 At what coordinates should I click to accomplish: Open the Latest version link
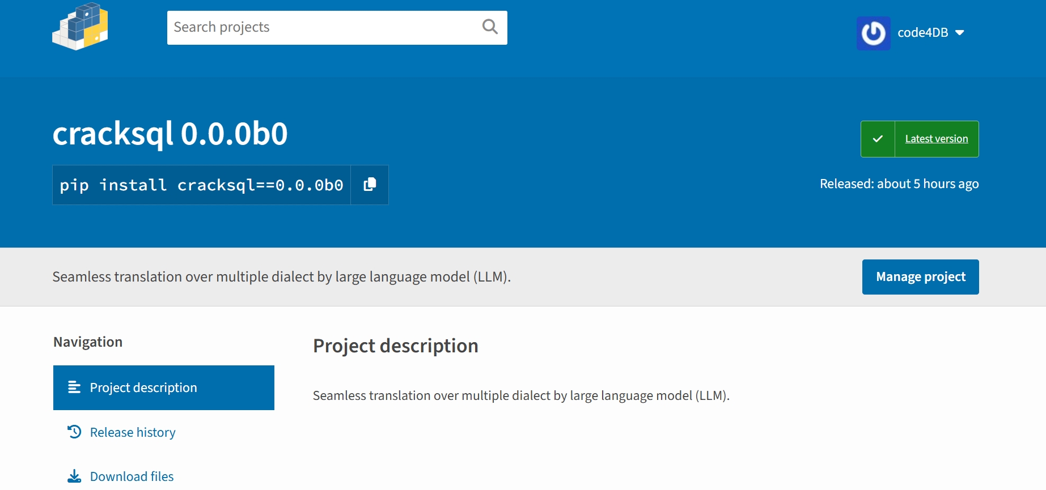click(x=937, y=139)
